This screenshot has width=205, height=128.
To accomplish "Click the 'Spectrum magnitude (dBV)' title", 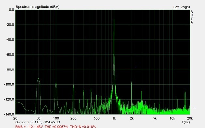I will (x=37, y=7).
